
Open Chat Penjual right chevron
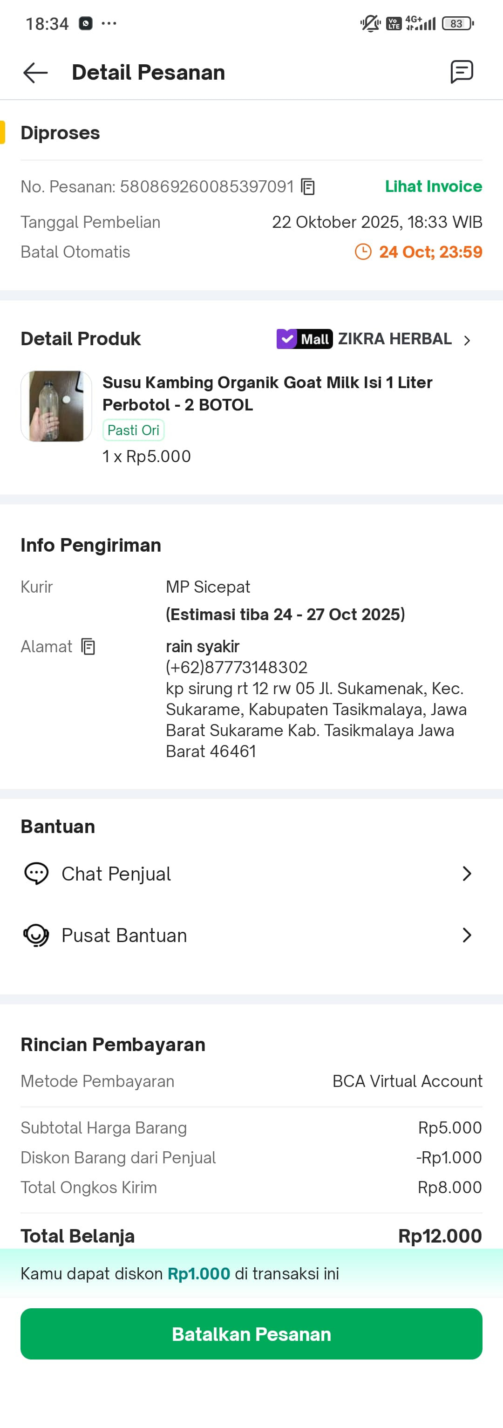click(x=467, y=874)
